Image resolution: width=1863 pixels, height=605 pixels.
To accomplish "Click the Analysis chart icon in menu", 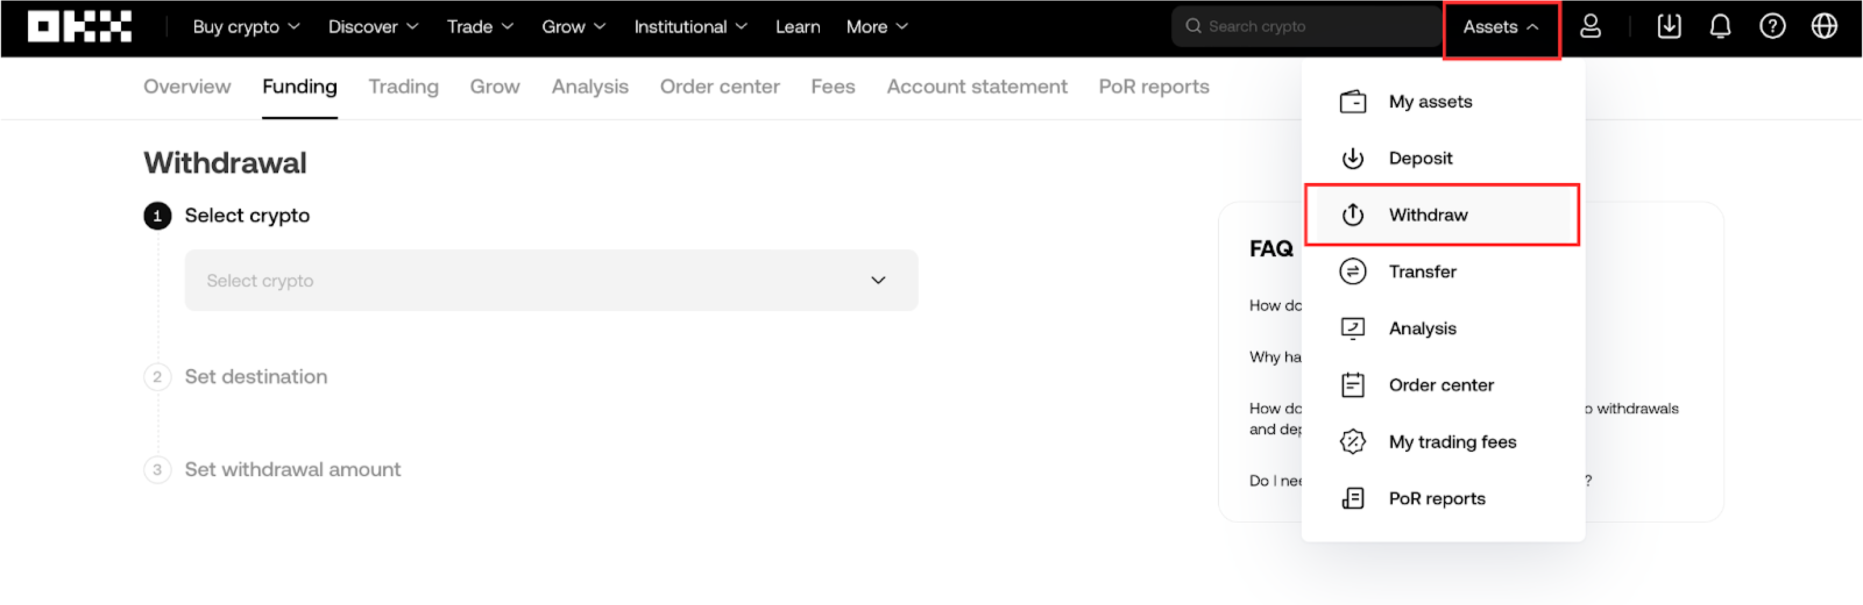I will (1352, 329).
